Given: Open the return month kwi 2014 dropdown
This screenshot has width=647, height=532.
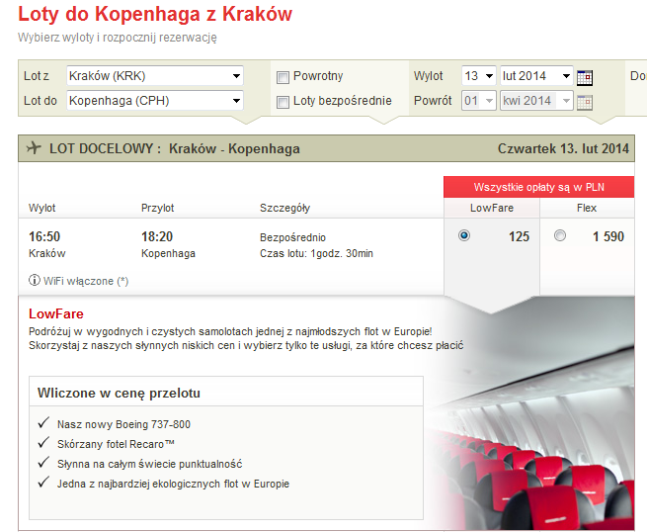Looking at the screenshot, I should (536, 101).
